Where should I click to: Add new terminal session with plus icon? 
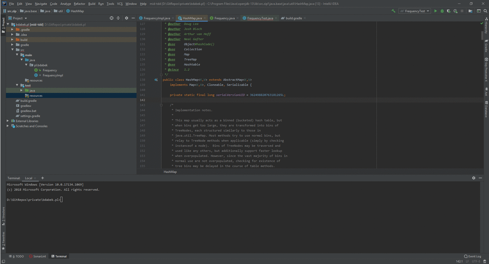pos(42,178)
